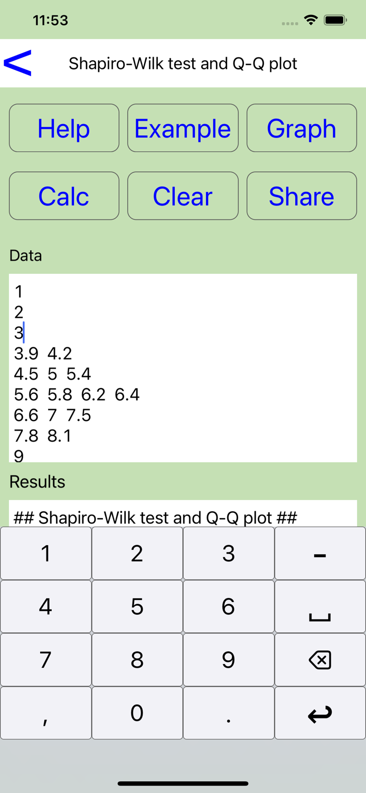Viewport: 366px width, 793px height.
Task: Open the Help screen
Action: tap(64, 128)
